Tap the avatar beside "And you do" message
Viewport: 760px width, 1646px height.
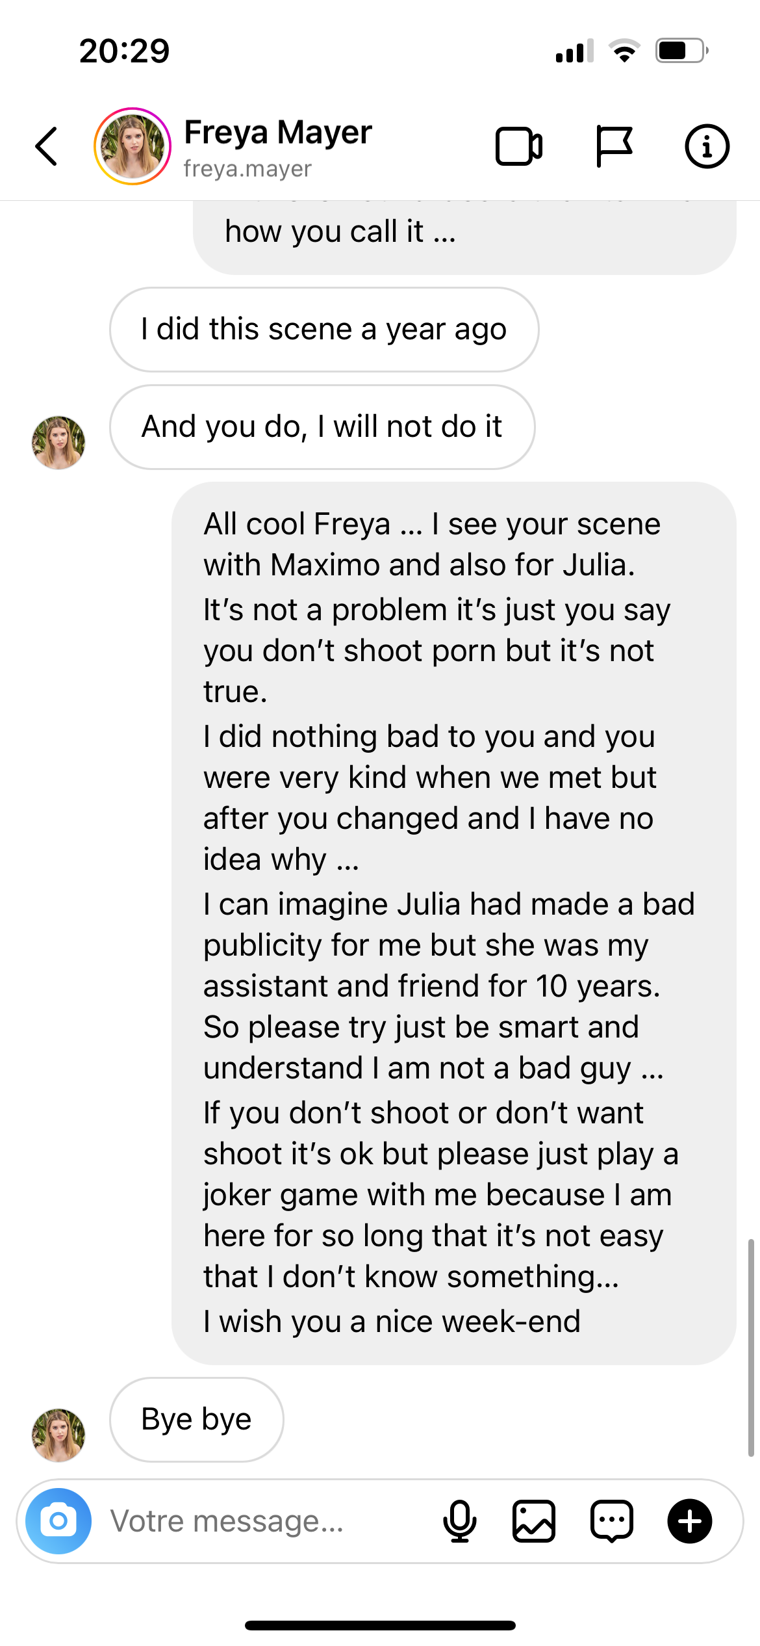(58, 443)
